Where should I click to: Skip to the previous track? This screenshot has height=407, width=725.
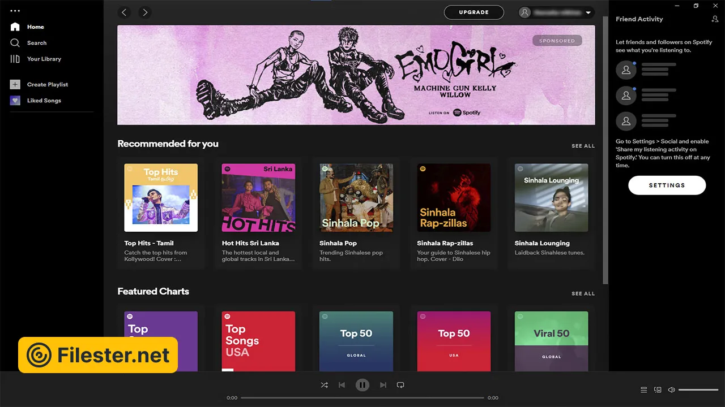click(342, 385)
